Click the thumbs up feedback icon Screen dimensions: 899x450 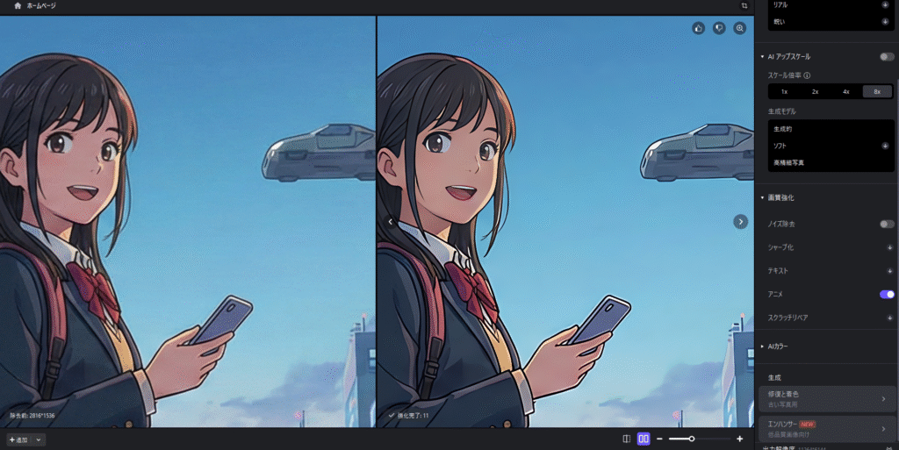pos(698,28)
